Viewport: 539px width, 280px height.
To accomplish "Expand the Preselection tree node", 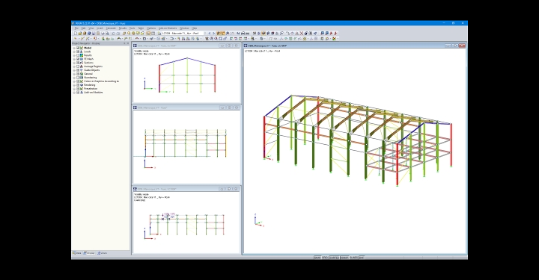I will 74,89.
